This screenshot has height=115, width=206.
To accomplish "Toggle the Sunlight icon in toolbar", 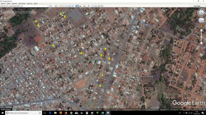I will coord(80,6).
